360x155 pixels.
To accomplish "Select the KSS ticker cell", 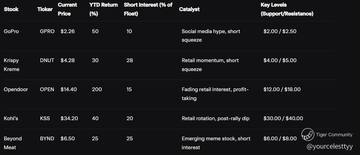I will (45, 118).
